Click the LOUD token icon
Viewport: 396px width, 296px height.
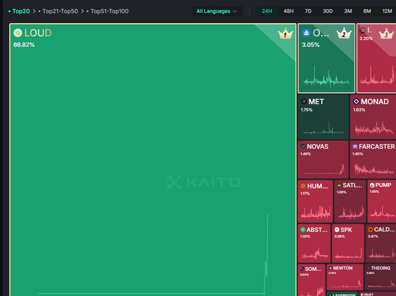pos(18,33)
